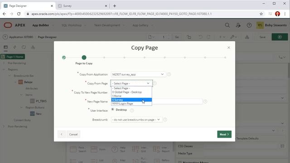The image size is (290, 163).
Task: Switch to the Rendering tab icon
Action: 6,47
